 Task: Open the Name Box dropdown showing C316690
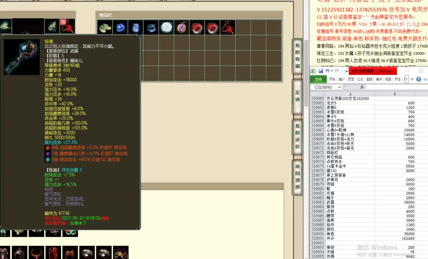[x=339, y=87]
